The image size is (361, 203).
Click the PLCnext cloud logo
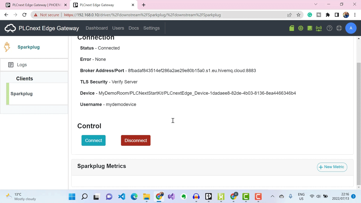coord(10,28)
